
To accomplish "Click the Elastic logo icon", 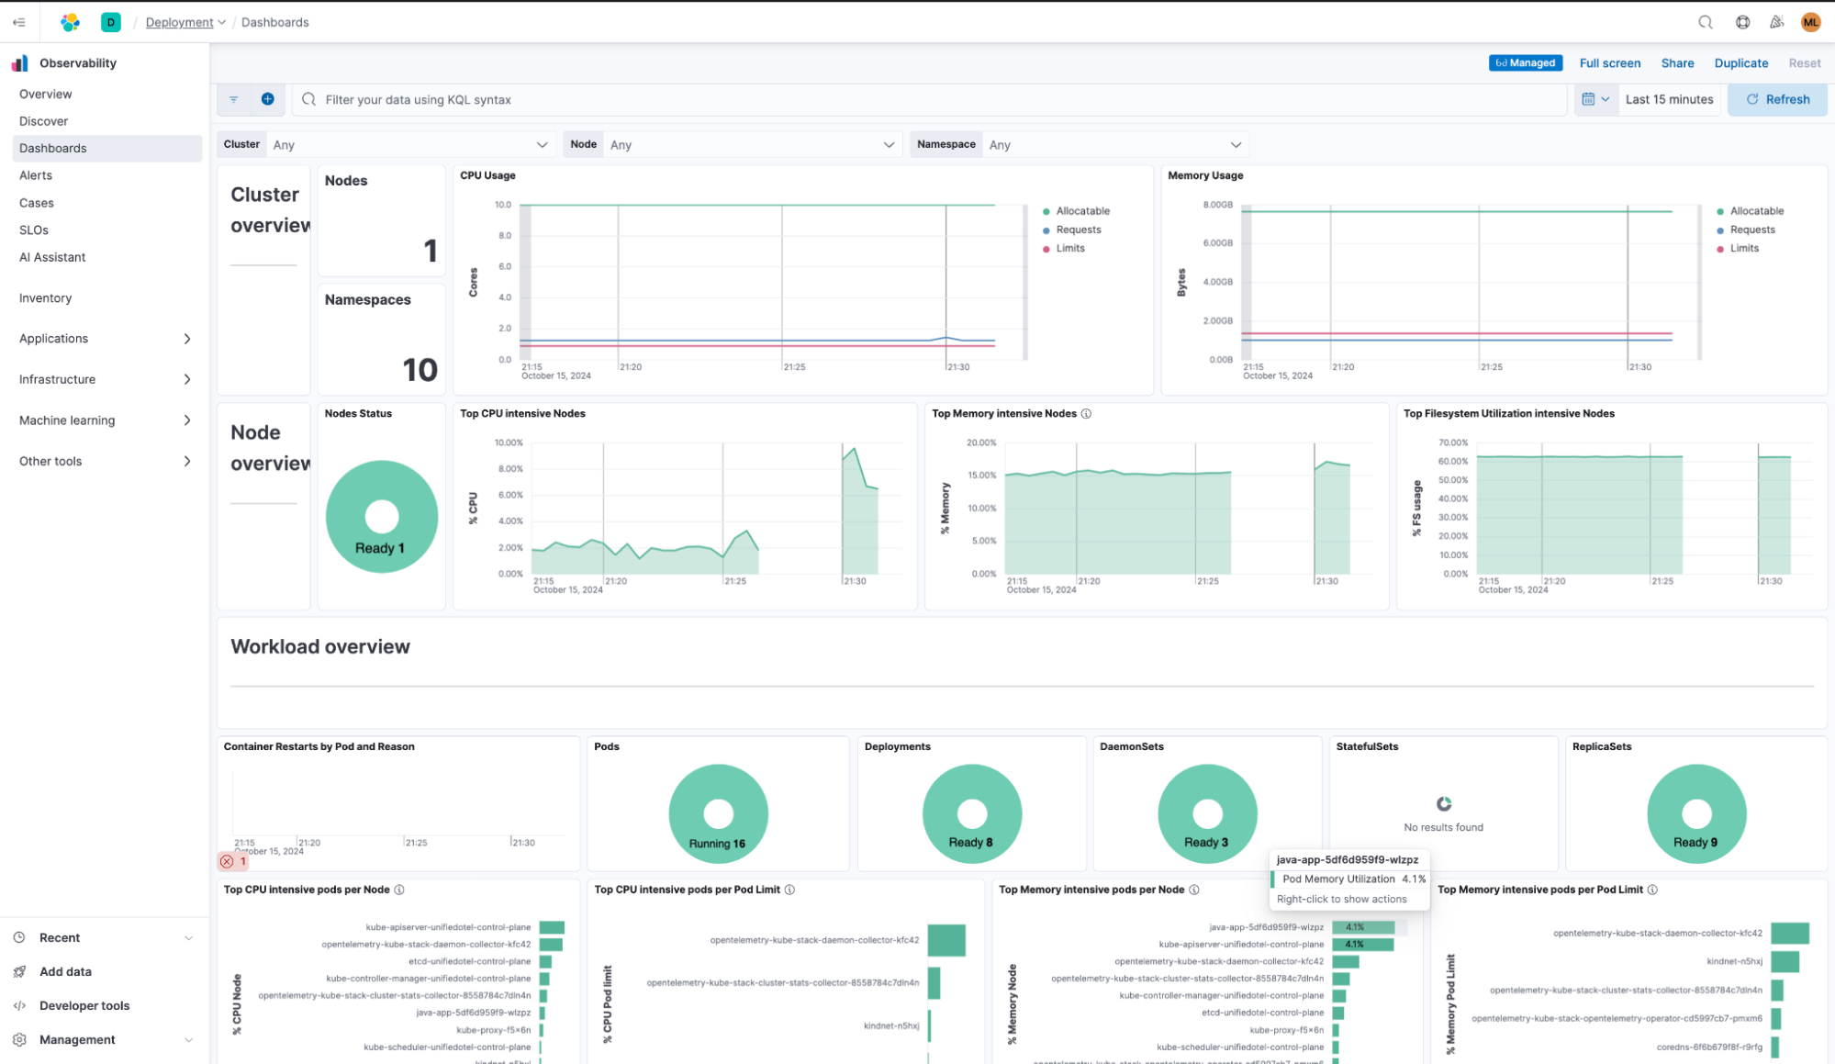I will coord(71,22).
